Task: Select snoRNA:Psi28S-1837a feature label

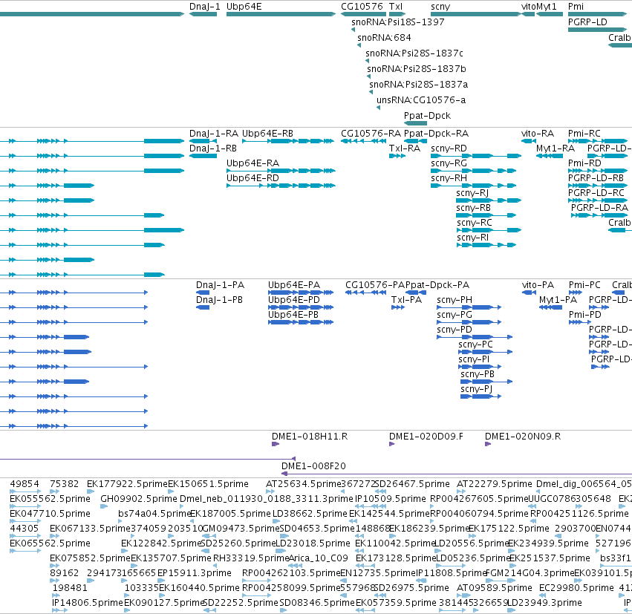Action: (418, 85)
